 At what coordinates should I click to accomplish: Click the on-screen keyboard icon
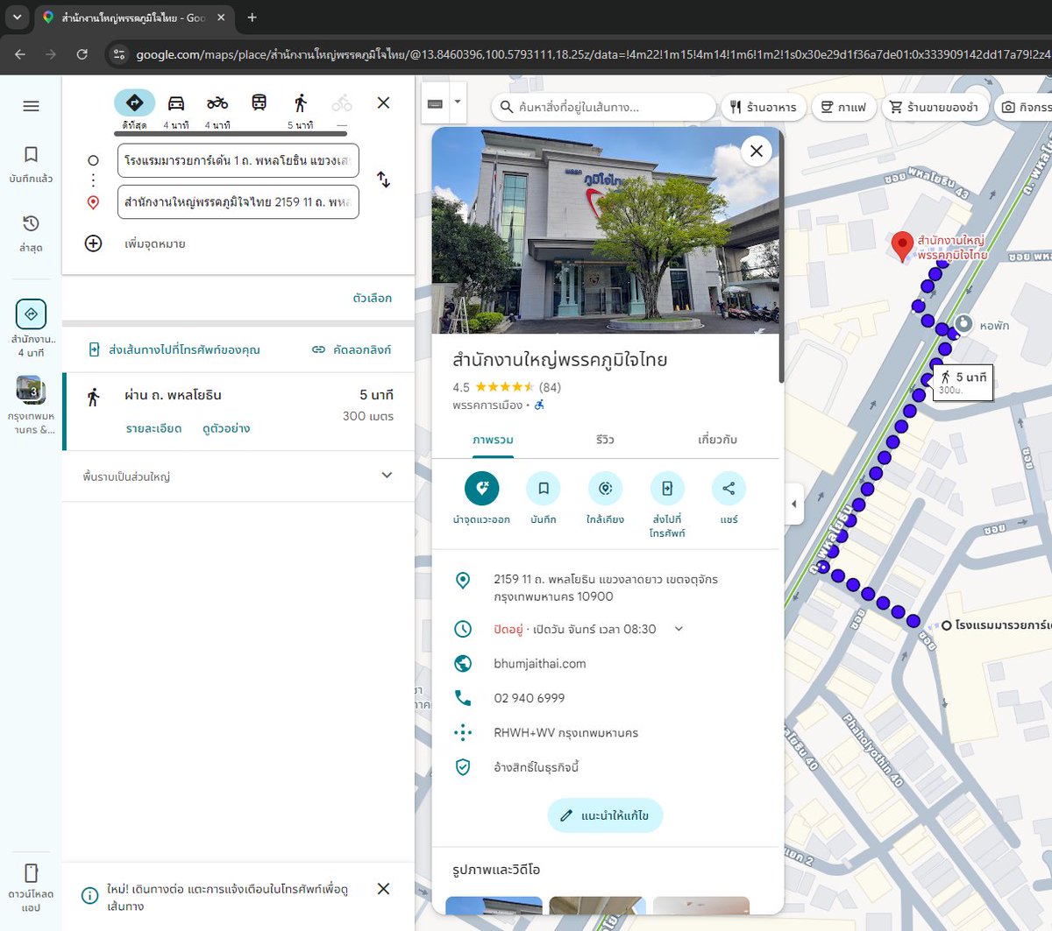click(435, 103)
